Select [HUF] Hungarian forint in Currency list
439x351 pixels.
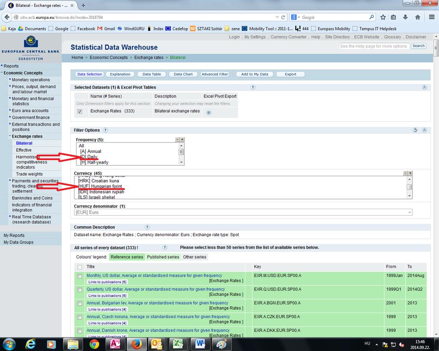point(100,186)
